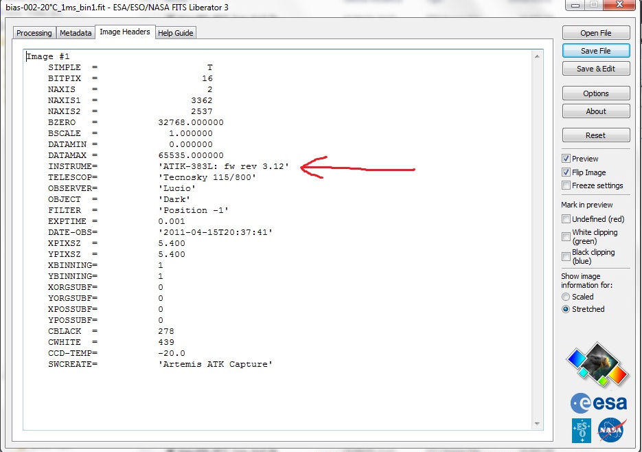
Task: Click the scrollbar down arrow
Action: click(537, 424)
